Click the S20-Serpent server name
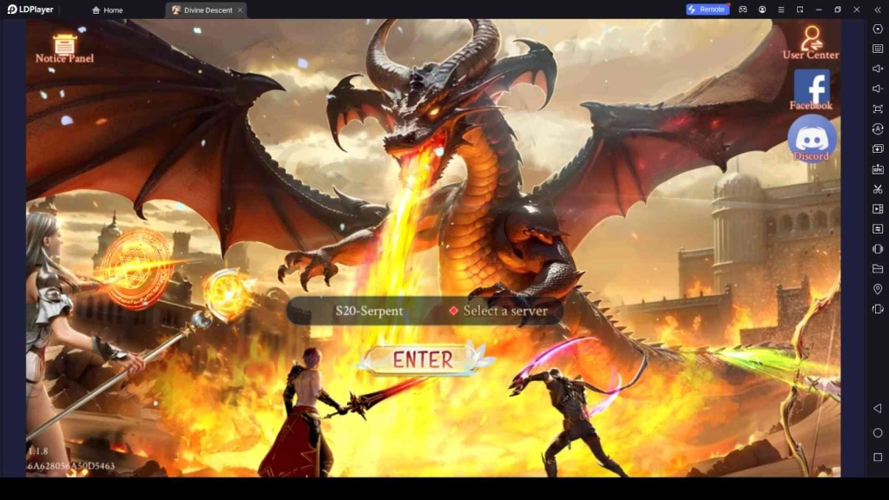Image resolution: width=889 pixels, height=500 pixels. tap(369, 311)
